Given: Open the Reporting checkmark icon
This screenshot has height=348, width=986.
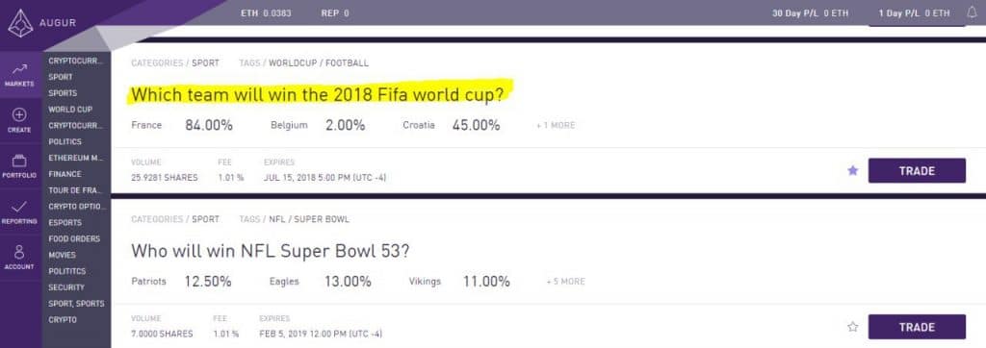Looking at the screenshot, I should click(x=19, y=207).
